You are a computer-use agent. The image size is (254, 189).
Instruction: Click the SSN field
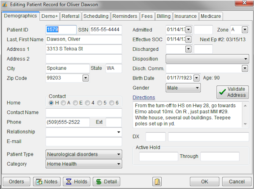(x=105, y=30)
